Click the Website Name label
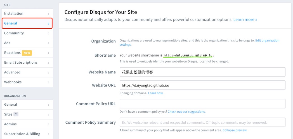Viewport: 293px width, 139px height. click(x=102, y=72)
